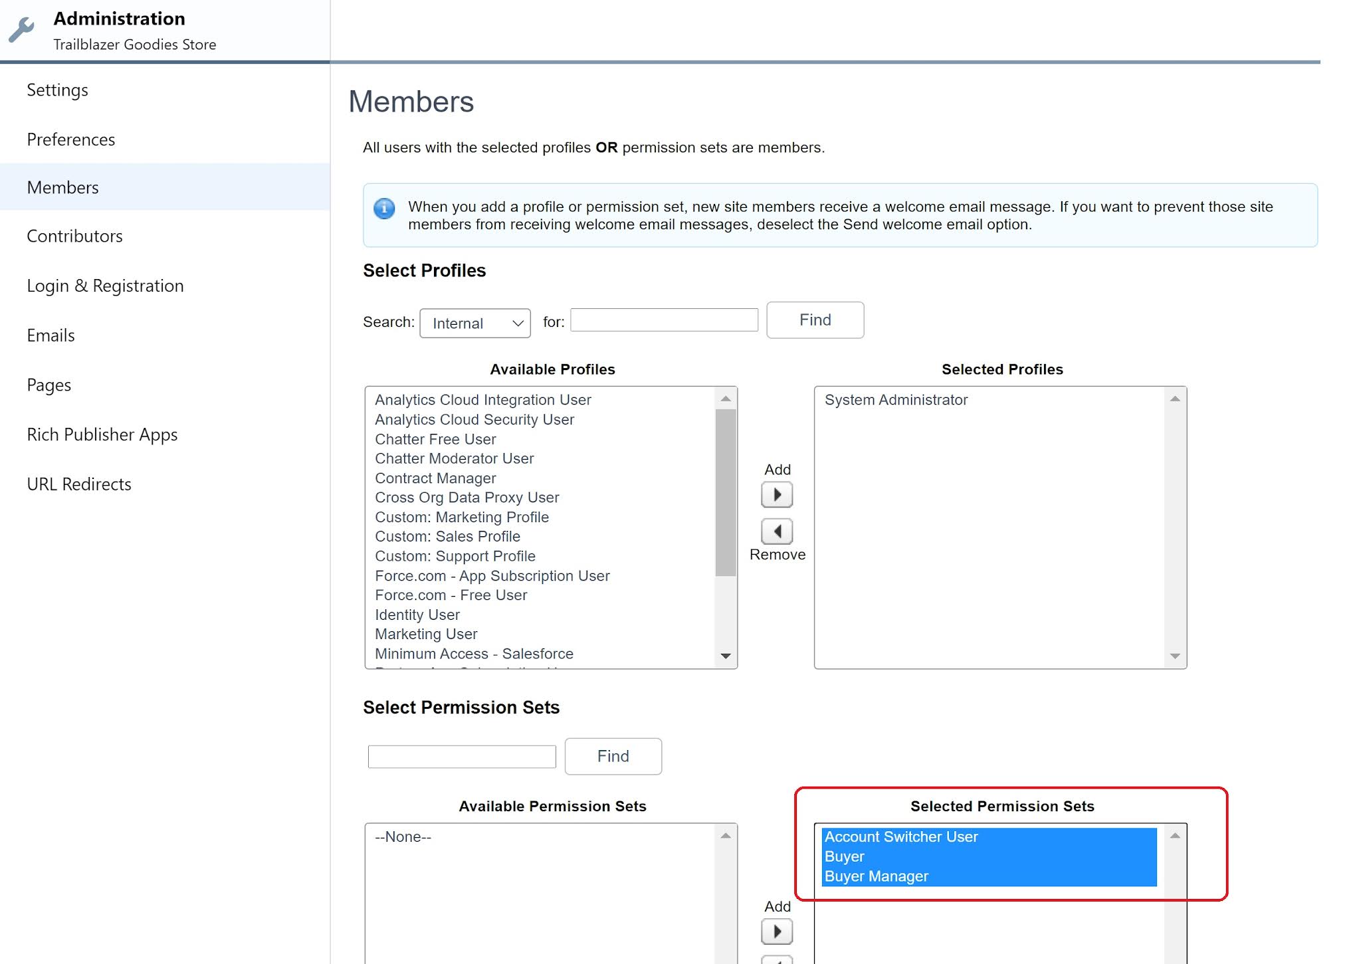Select --None-- in Available Permission Sets
Screen dimensions: 1361x964
(403, 837)
